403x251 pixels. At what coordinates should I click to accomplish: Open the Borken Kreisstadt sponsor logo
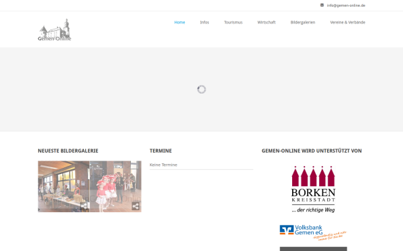313,189
